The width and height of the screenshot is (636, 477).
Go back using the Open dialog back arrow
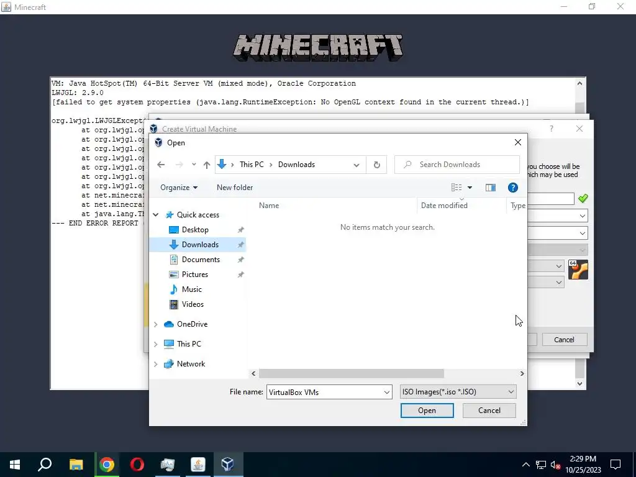coord(161,164)
